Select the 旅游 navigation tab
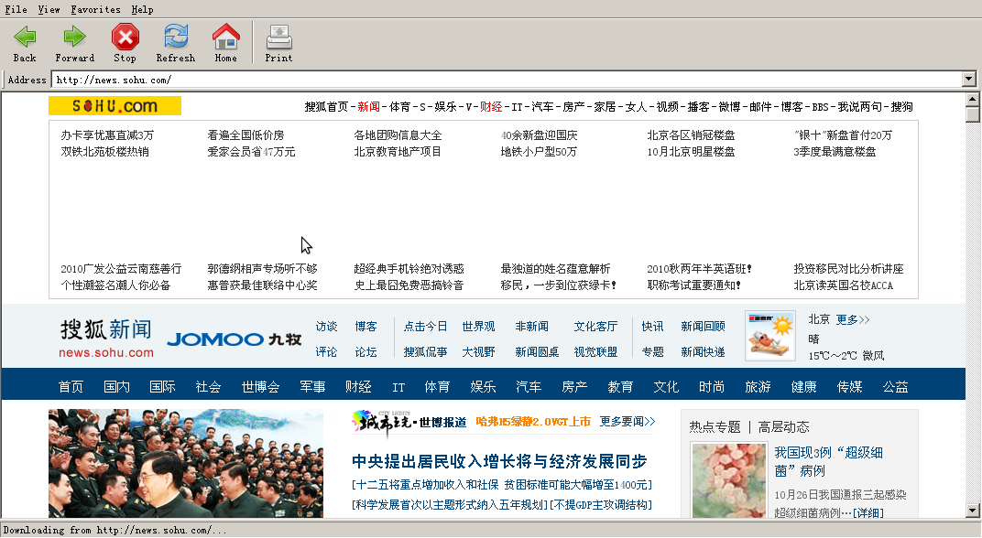Viewport: 982px width, 538px height. point(758,387)
